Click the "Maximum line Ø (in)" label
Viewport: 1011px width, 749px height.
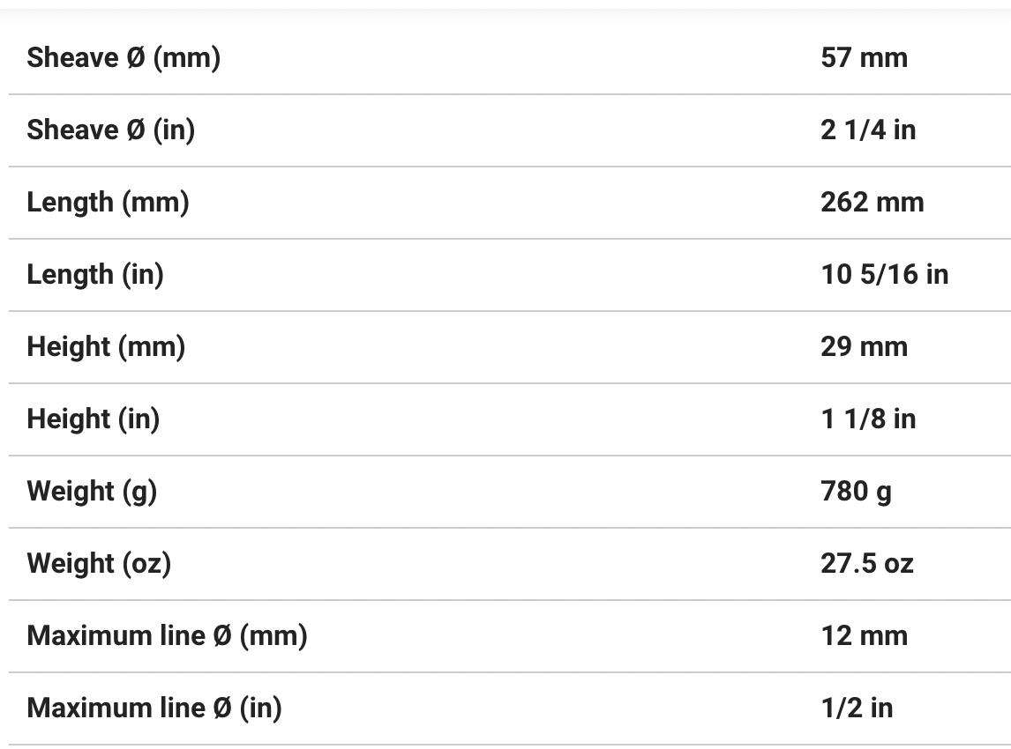(x=154, y=708)
